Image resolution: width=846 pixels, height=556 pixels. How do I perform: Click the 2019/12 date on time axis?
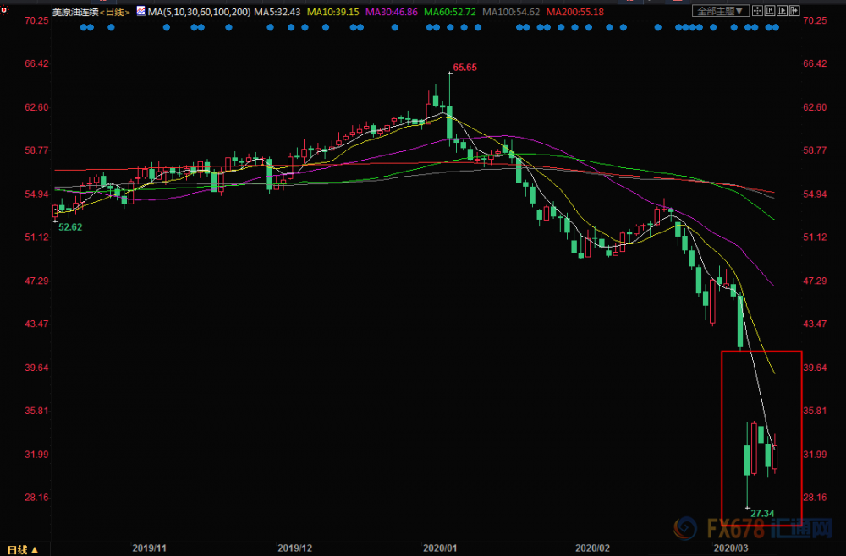pyautogui.click(x=294, y=548)
